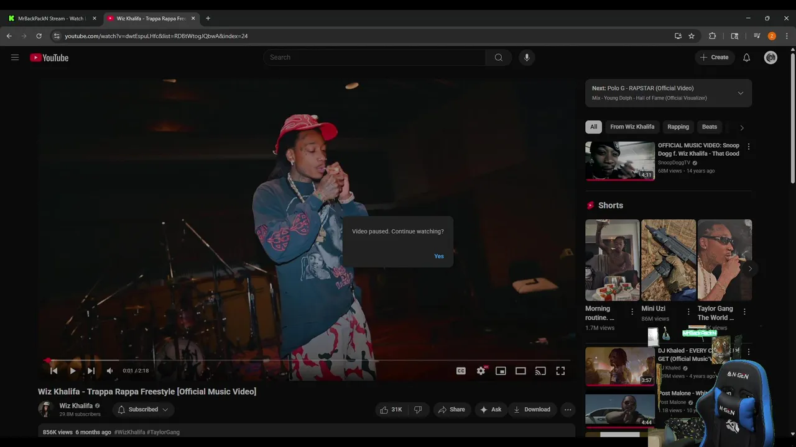The height and width of the screenshot is (447, 796).
Task: Share the Trappa Rappa video
Action: [451, 410]
